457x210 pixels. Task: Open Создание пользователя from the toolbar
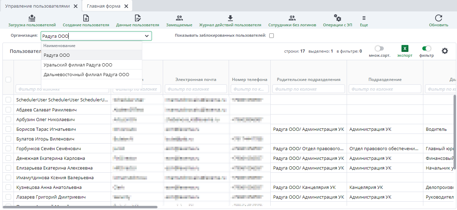(x=86, y=18)
